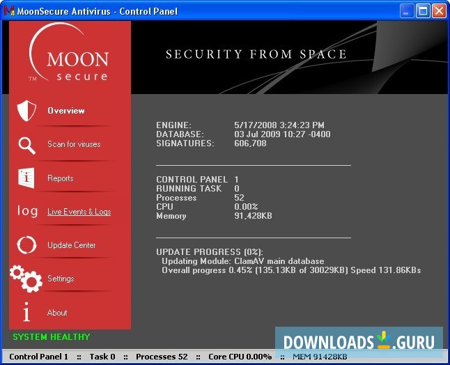Open the Settings page
This screenshot has width=450, height=365.
point(61,279)
